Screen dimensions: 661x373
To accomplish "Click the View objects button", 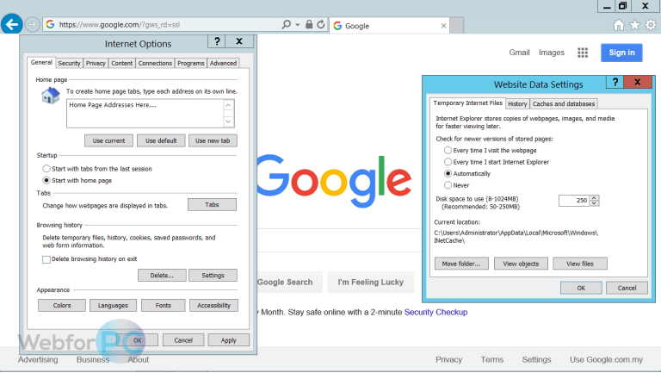I will [x=521, y=264].
